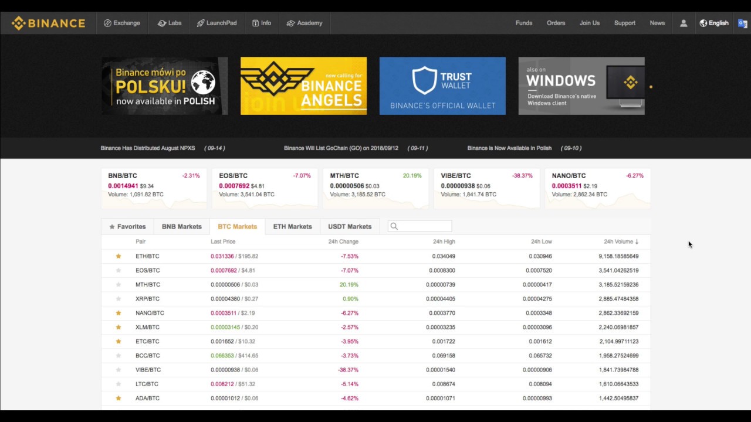Click the search magnifier icon
Screen dimensions: 751x422
pyautogui.click(x=394, y=226)
